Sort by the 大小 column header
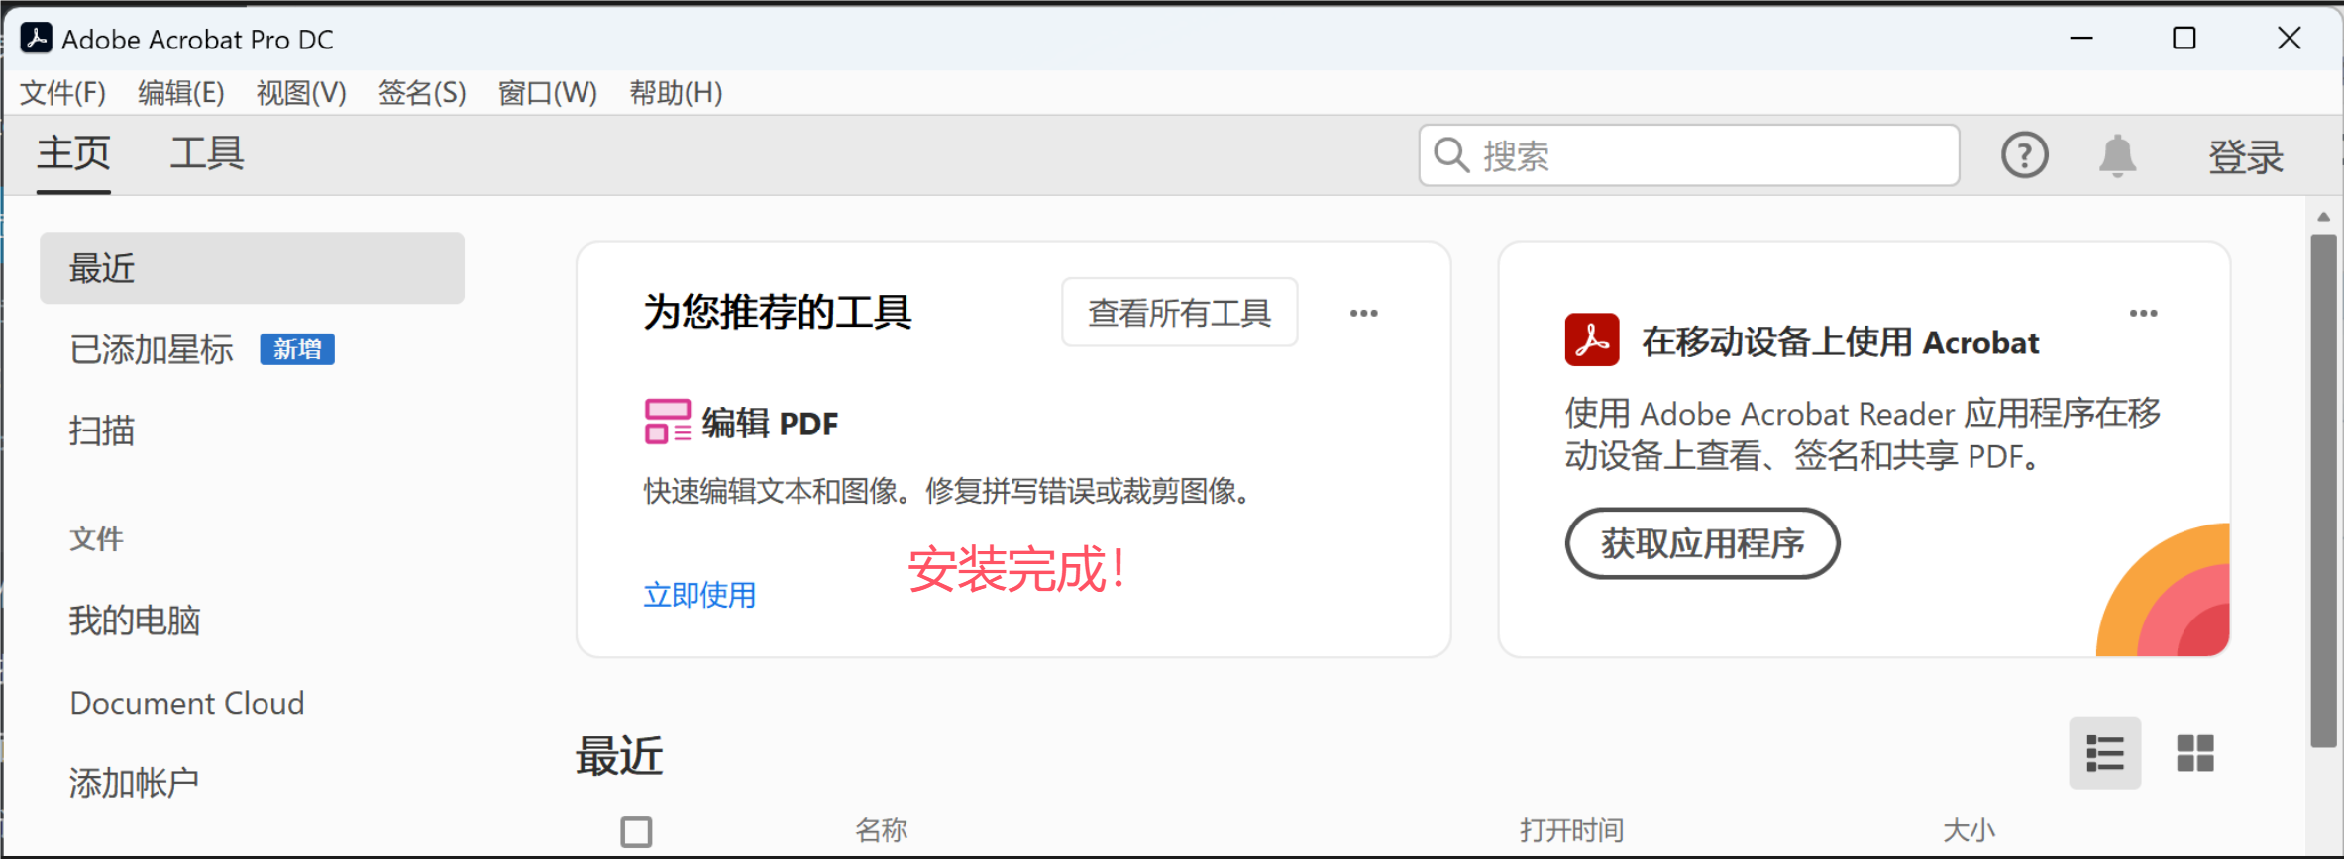 click(1970, 830)
